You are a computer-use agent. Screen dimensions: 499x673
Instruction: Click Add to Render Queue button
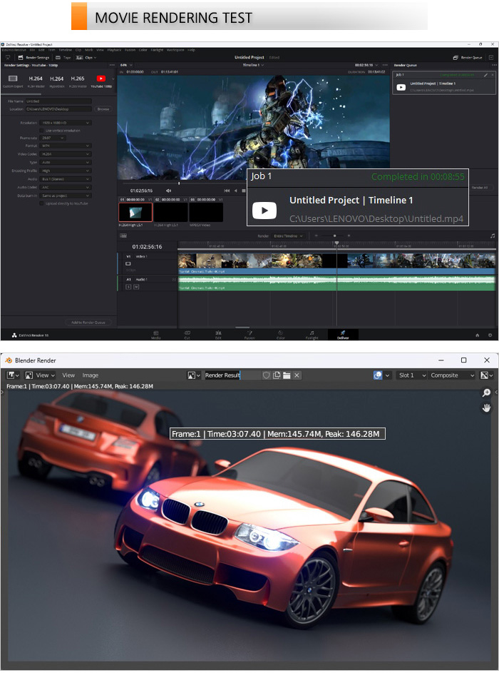[88, 323]
